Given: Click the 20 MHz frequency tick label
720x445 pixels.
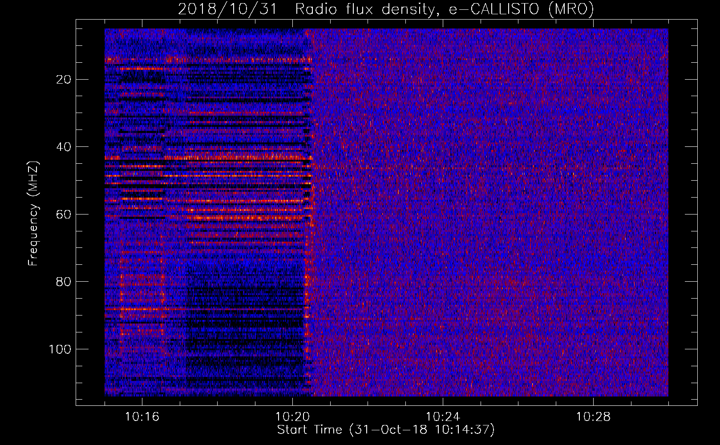Looking at the screenshot, I should click(x=64, y=80).
